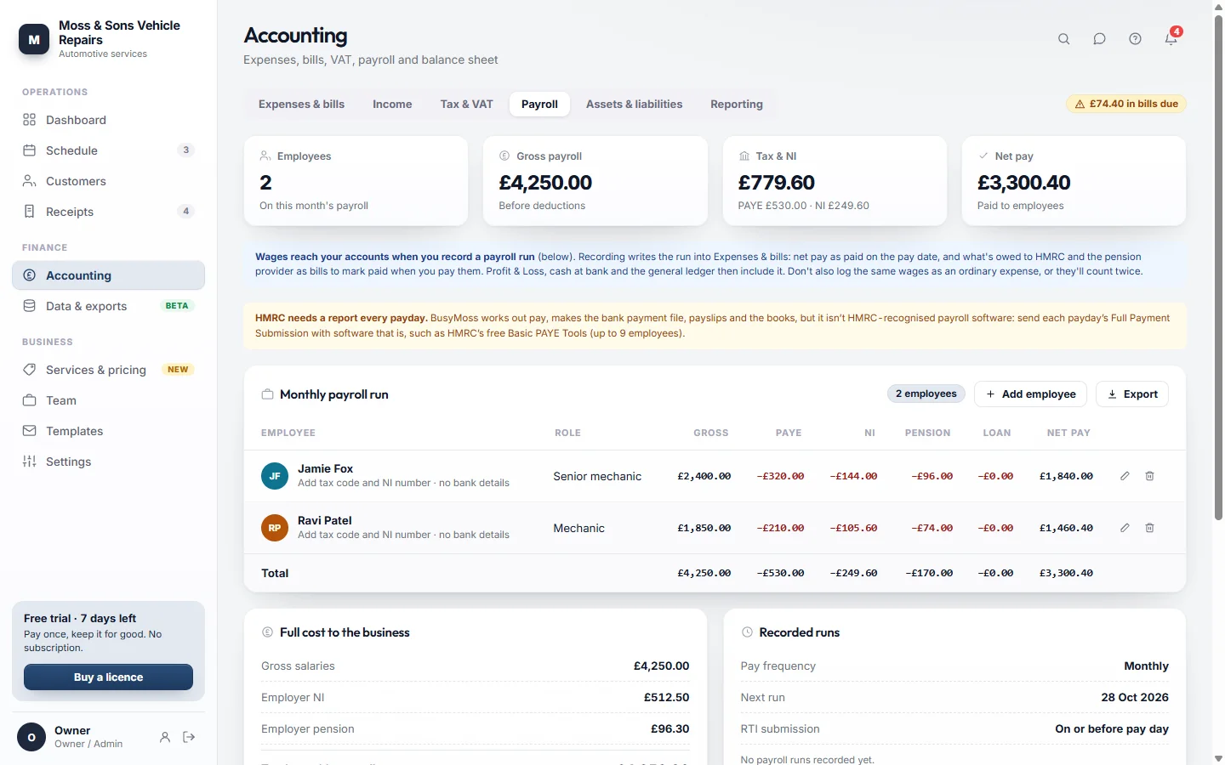The width and height of the screenshot is (1225, 765).
Task: Edit Ravi Patel payroll row
Action: pos(1125,528)
